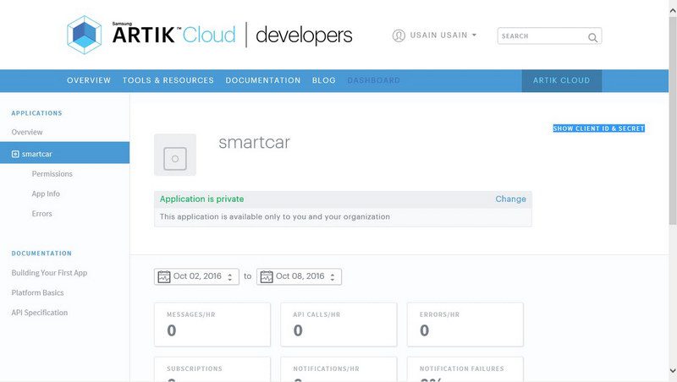Click the Messages/HR stat card
This screenshot has height=382, width=677.
click(212, 325)
